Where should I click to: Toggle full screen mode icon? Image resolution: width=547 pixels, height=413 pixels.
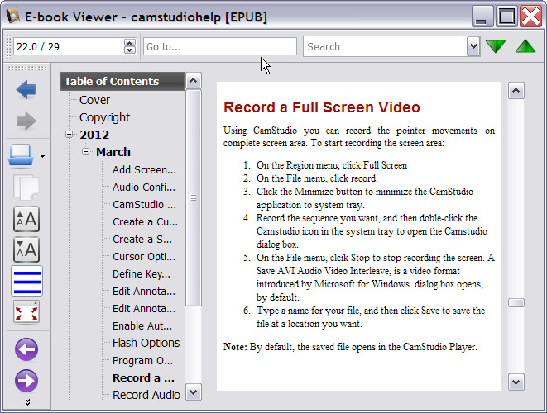26,311
